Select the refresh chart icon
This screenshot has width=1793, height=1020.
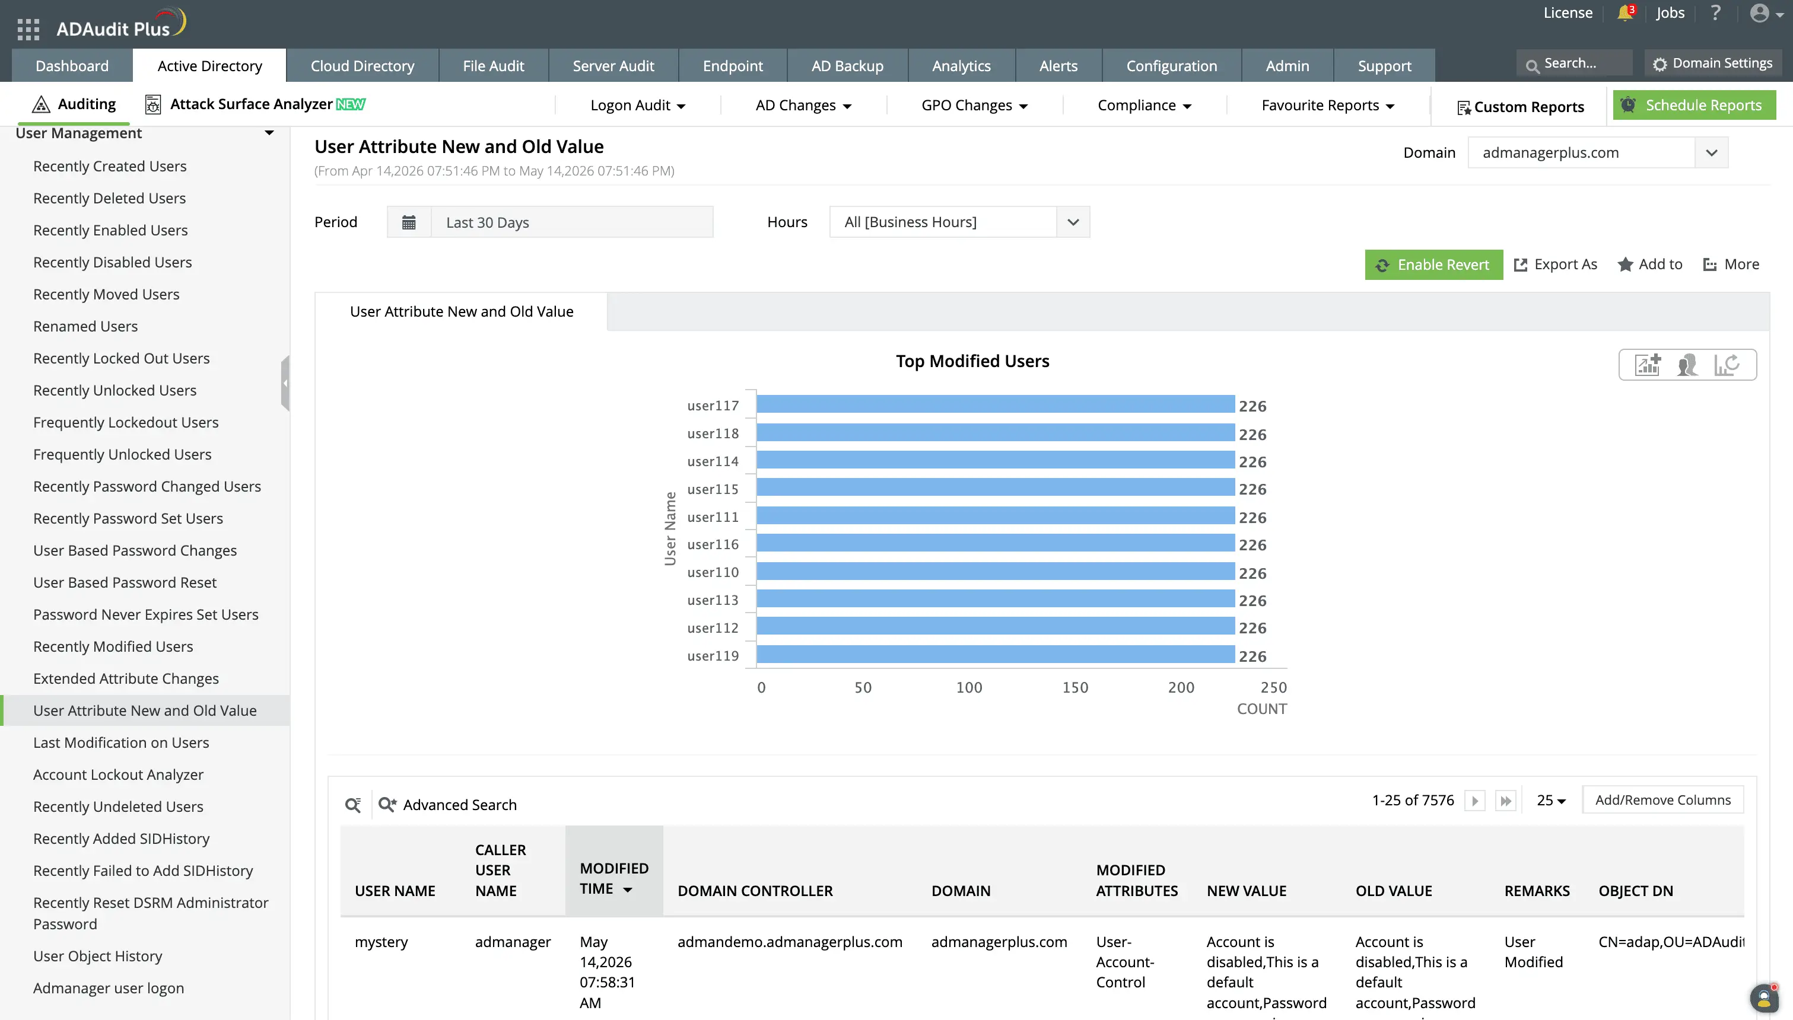coord(1727,365)
